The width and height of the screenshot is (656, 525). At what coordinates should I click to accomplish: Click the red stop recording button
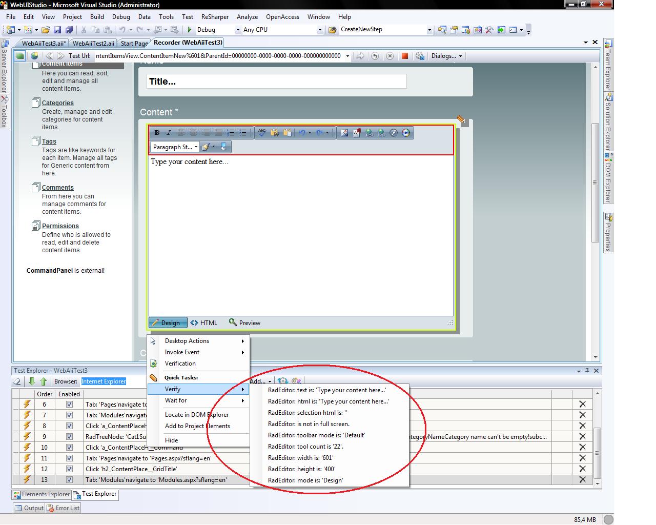[404, 56]
